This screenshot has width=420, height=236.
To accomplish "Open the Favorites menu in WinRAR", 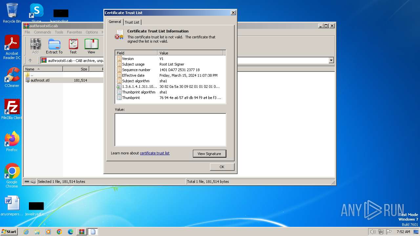I will pyautogui.click(x=74, y=32).
